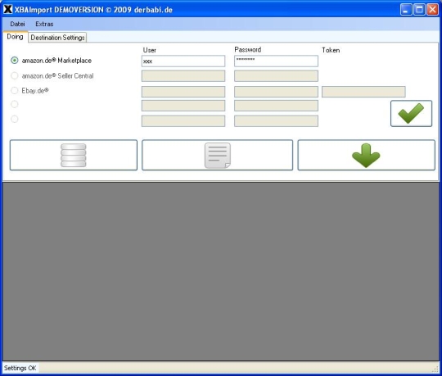This screenshot has width=442, height=376.
Task: Click the Seller Central User field
Action: (183, 76)
